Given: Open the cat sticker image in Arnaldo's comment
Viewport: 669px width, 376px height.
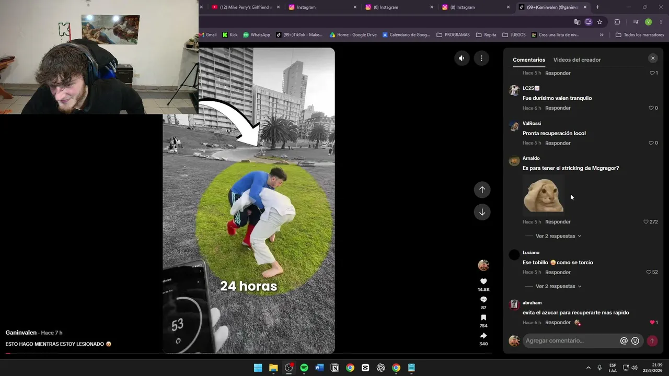Looking at the screenshot, I should click(544, 195).
